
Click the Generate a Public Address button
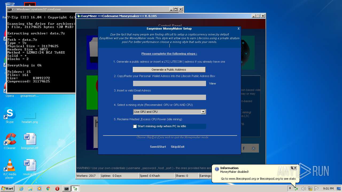click(x=169, y=70)
